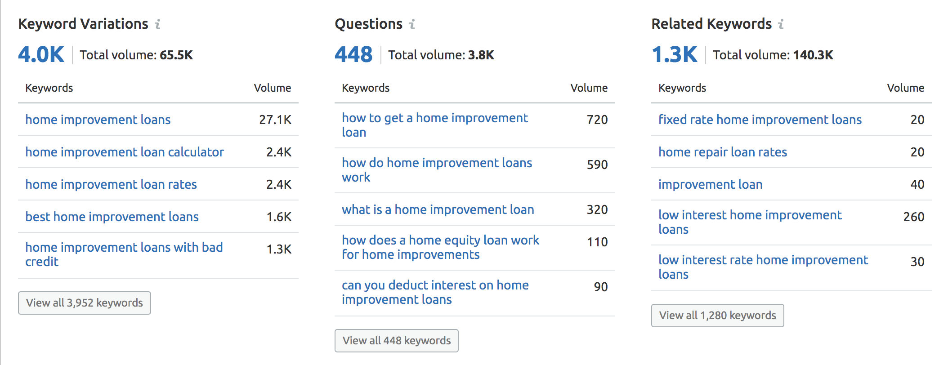
Task: Click the 4.0K keyword variations count
Action: [x=41, y=55]
